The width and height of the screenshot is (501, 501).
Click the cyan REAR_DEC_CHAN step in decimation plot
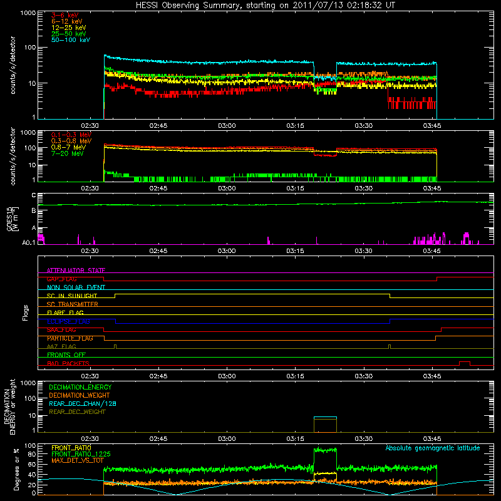[x=325, y=417]
